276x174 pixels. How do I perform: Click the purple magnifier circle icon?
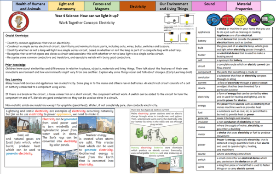point(254,20)
